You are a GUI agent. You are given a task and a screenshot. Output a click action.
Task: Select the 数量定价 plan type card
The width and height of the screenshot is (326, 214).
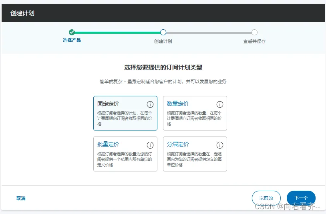point(195,113)
